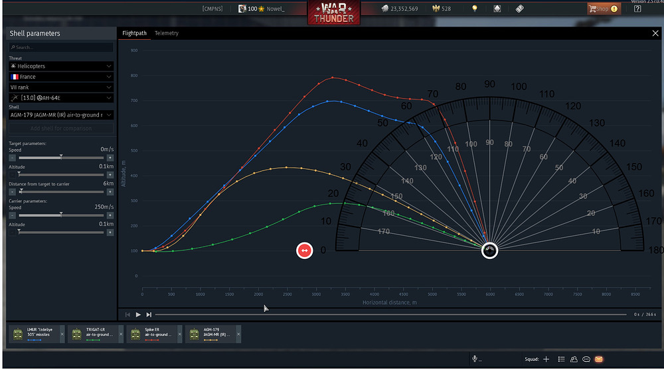The width and height of the screenshot is (664, 369).
Task: Click the microphone voice chat icon
Action: [475, 359]
